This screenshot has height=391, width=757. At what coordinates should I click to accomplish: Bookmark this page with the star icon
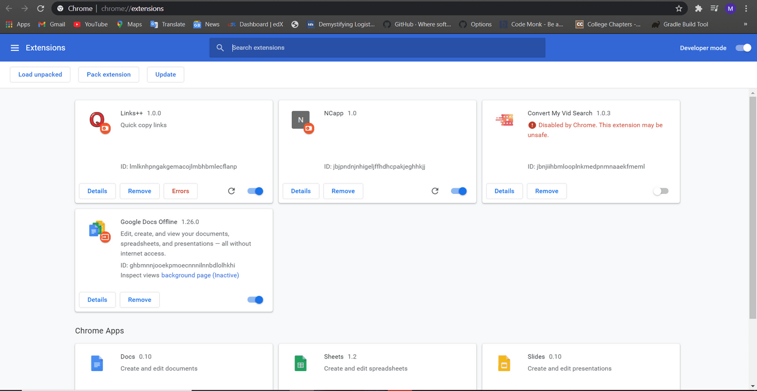pyautogui.click(x=679, y=8)
